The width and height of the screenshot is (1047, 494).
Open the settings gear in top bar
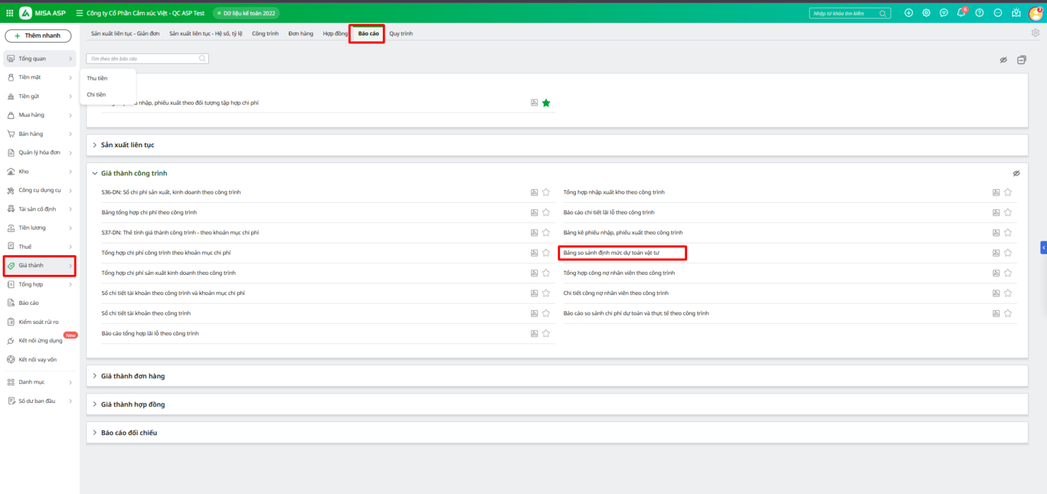tap(926, 13)
